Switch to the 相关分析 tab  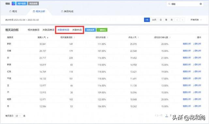pyautogui.click(x=39, y=11)
